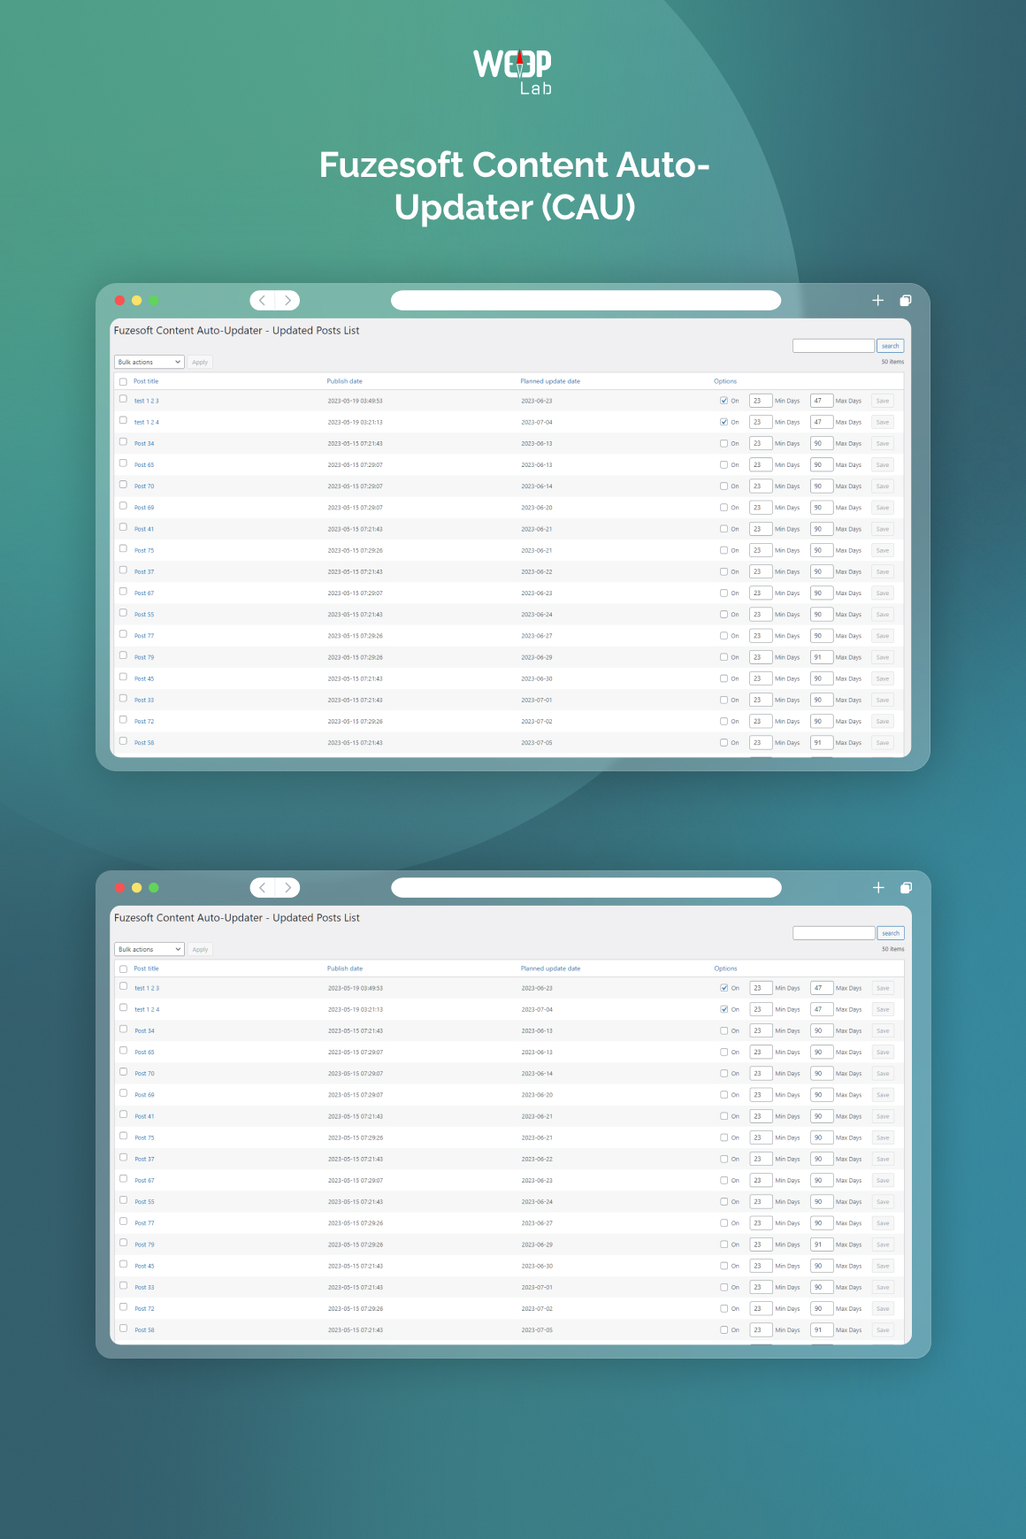Click the address bar in top browser window

coord(586,301)
